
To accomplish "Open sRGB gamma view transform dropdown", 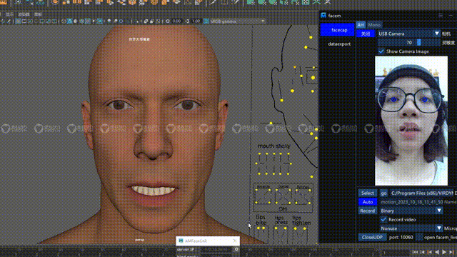I will pos(237,21).
